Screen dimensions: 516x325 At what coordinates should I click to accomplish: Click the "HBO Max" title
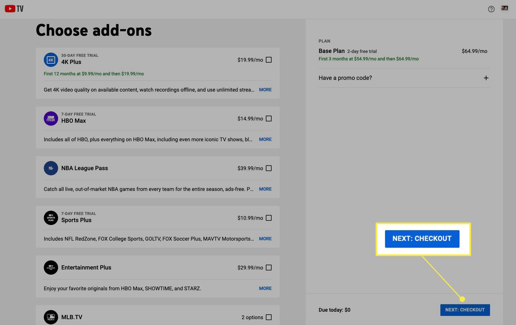(74, 121)
